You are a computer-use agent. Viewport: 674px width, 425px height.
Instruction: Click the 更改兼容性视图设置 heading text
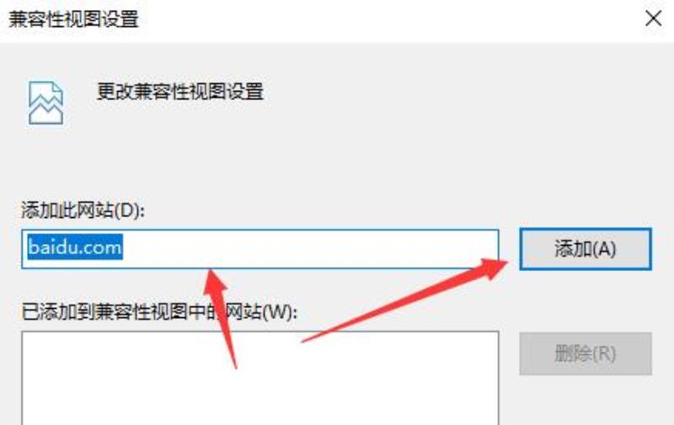coord(180,92)
